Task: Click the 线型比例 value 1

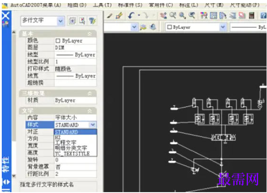Action: (76, 62)
